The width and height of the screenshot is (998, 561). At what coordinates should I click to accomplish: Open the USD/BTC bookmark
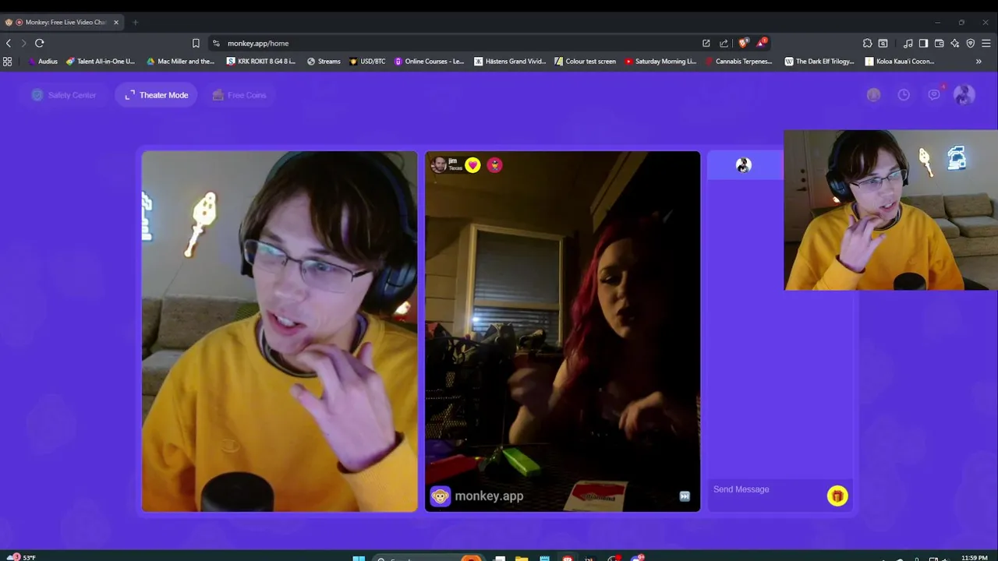[x=367, y=62]
